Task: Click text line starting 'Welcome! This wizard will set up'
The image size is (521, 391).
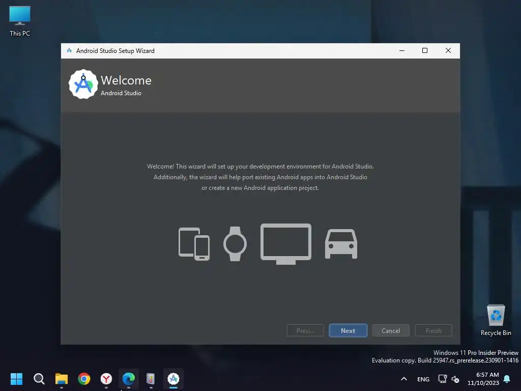Action: click(x=260, y=166)
